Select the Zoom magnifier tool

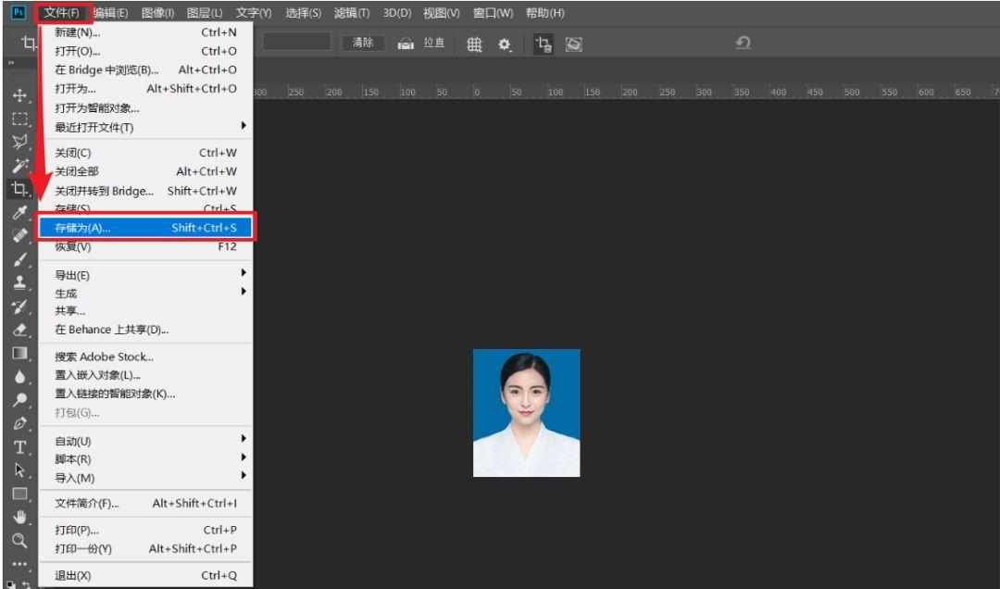(19, 540)
